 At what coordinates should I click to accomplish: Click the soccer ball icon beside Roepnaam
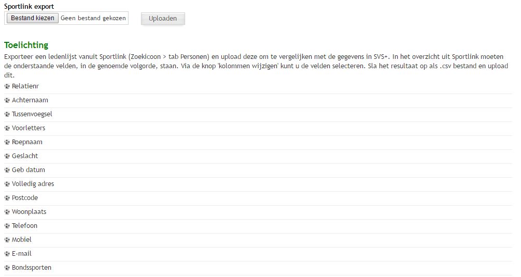(7, 142)
